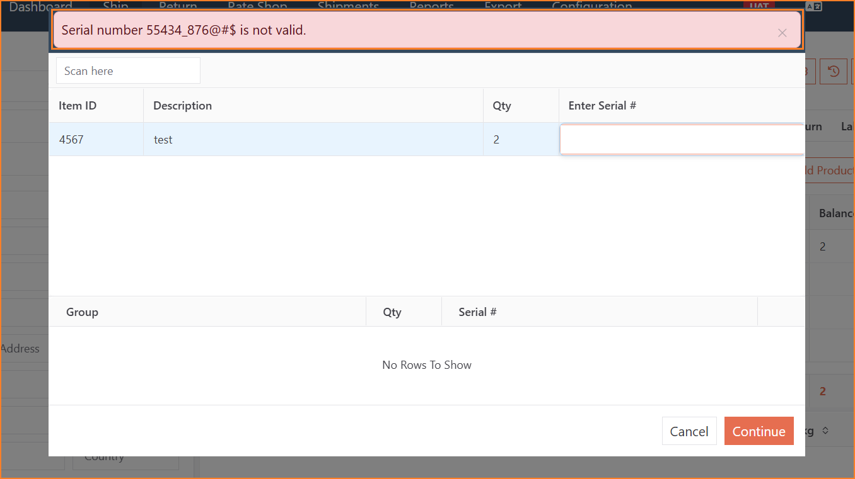This screenshot has width=855, height=479.
Task: Open the Shipments menu in top navigation
Action: point(348,6)
